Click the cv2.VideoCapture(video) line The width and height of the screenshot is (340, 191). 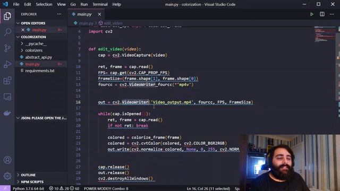(132, 55)
